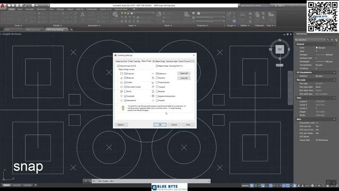Expand the Modify ribbon panel
Screen dimensions: 339x191
point(58,25)
